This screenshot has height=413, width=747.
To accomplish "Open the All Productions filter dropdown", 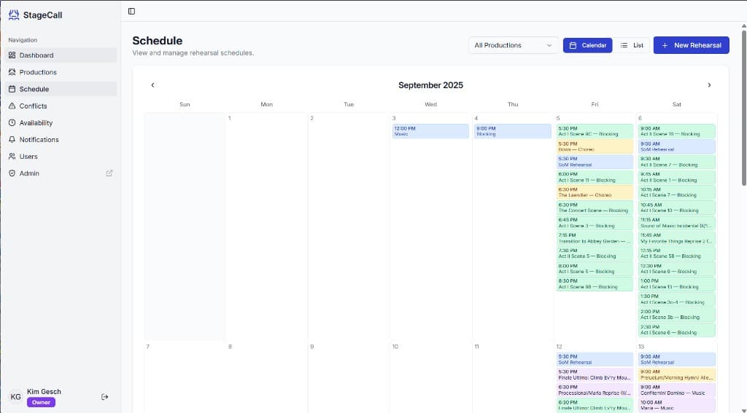I will [x=513, y=45].
